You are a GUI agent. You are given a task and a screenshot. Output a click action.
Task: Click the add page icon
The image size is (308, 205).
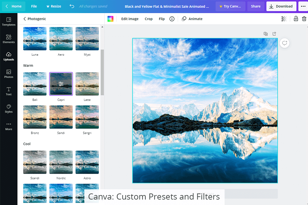point(274,34)
